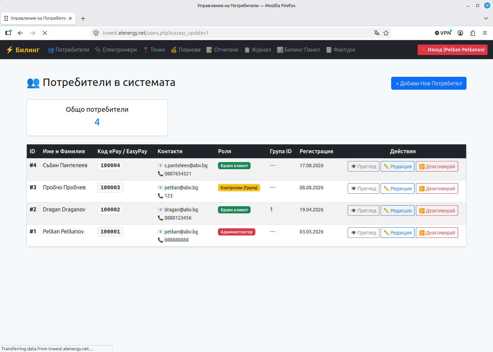
Task: Select ePay code 100002
Action: [110, 210]
